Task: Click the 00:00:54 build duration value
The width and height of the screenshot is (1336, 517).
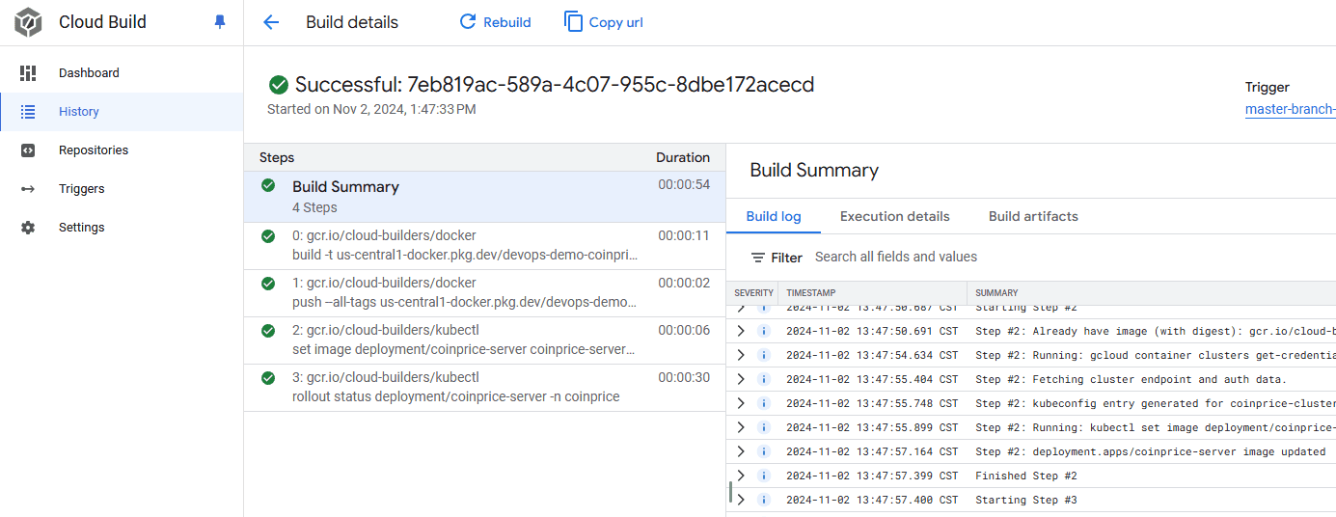Action: point(684,184)
